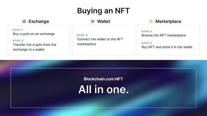Click the STEP 3 label

point(82,35)
